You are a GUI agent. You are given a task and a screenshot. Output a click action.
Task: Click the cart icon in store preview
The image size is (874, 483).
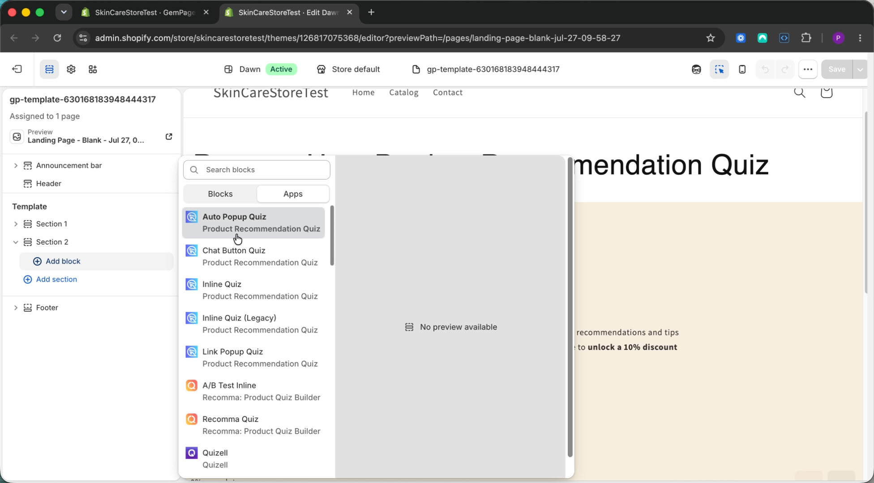coord(826,93)
